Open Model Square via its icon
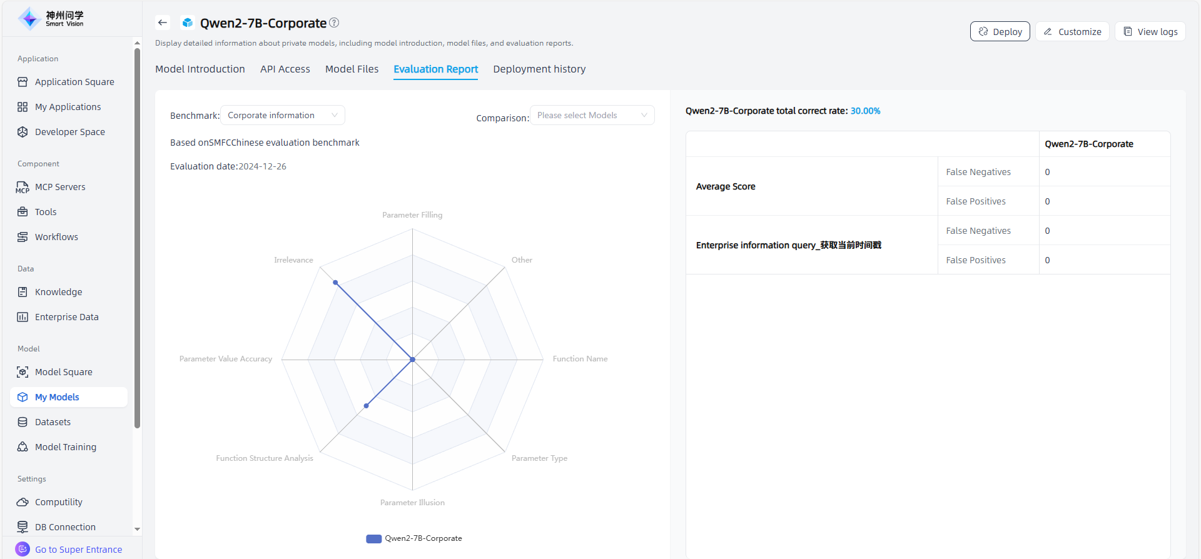The height and width of the screenshot is (559, 1201). 23,372
